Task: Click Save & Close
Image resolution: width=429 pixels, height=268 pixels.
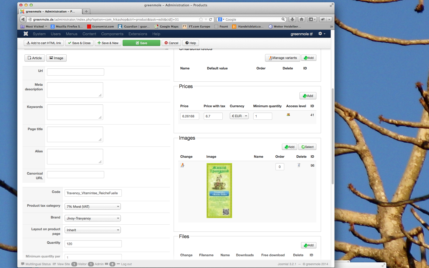Action: point(79,43)
